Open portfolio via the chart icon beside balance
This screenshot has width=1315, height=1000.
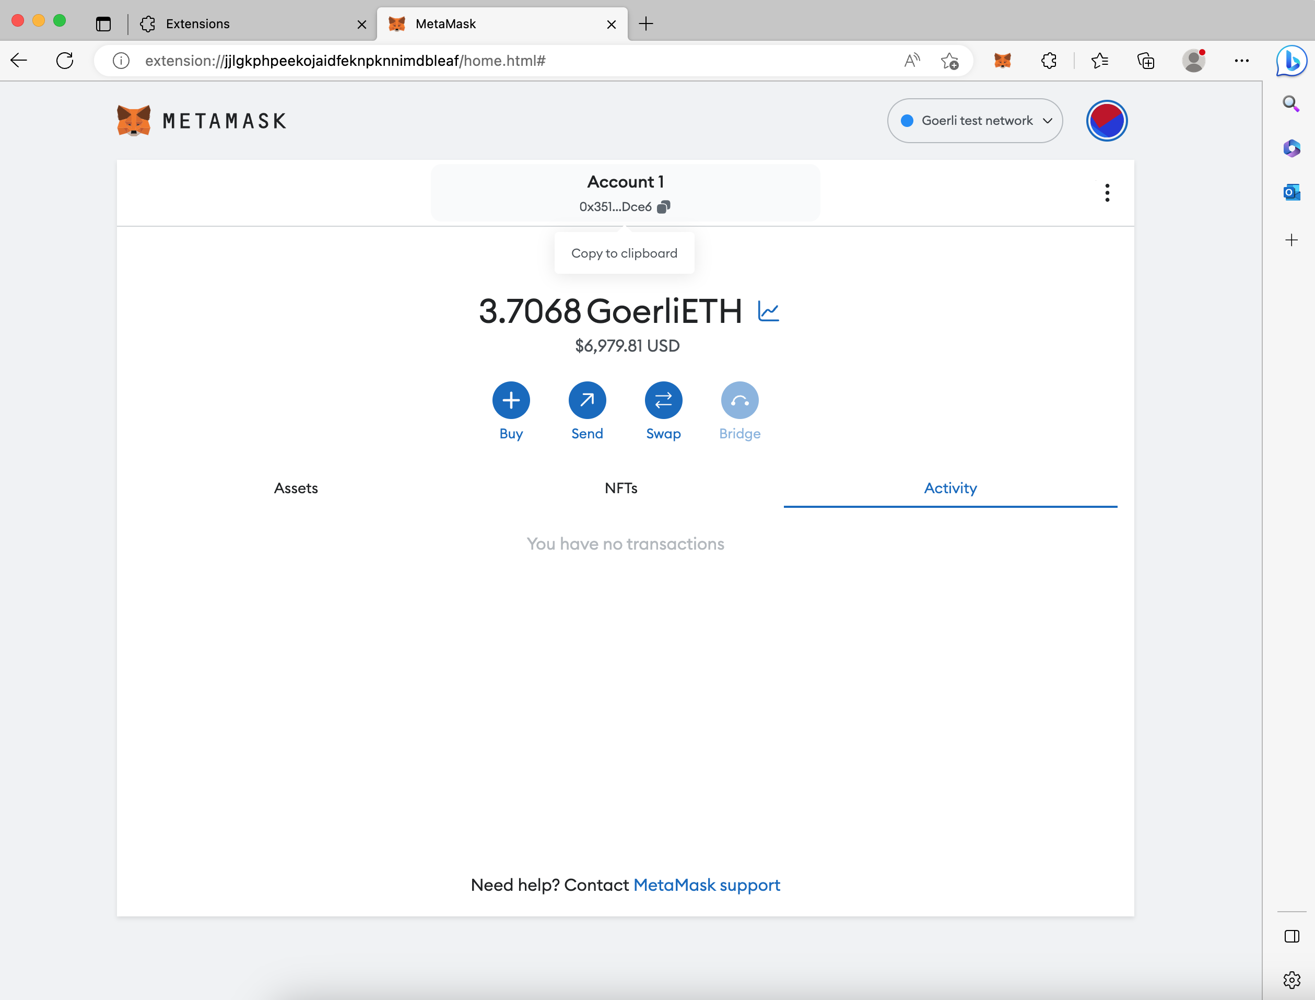pyautogui.click(x=769, y=310)
